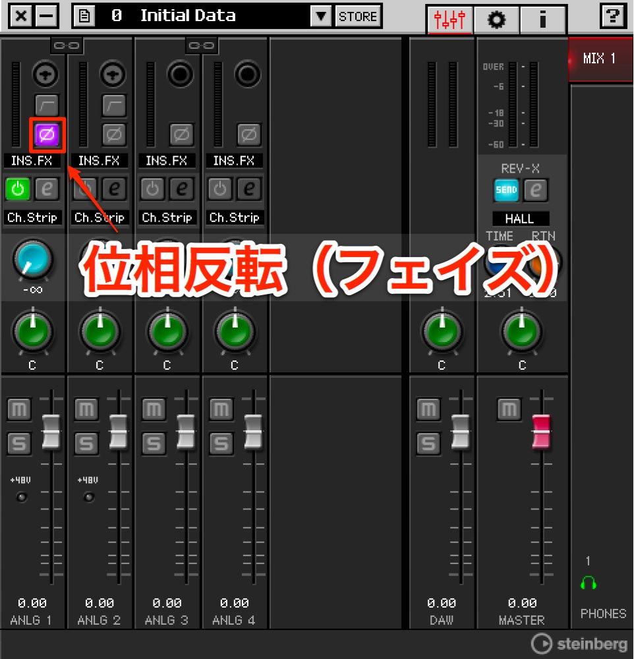Enable high-pass filter on ANLG 2
This screenshot has height=659, width=634.
114,105
